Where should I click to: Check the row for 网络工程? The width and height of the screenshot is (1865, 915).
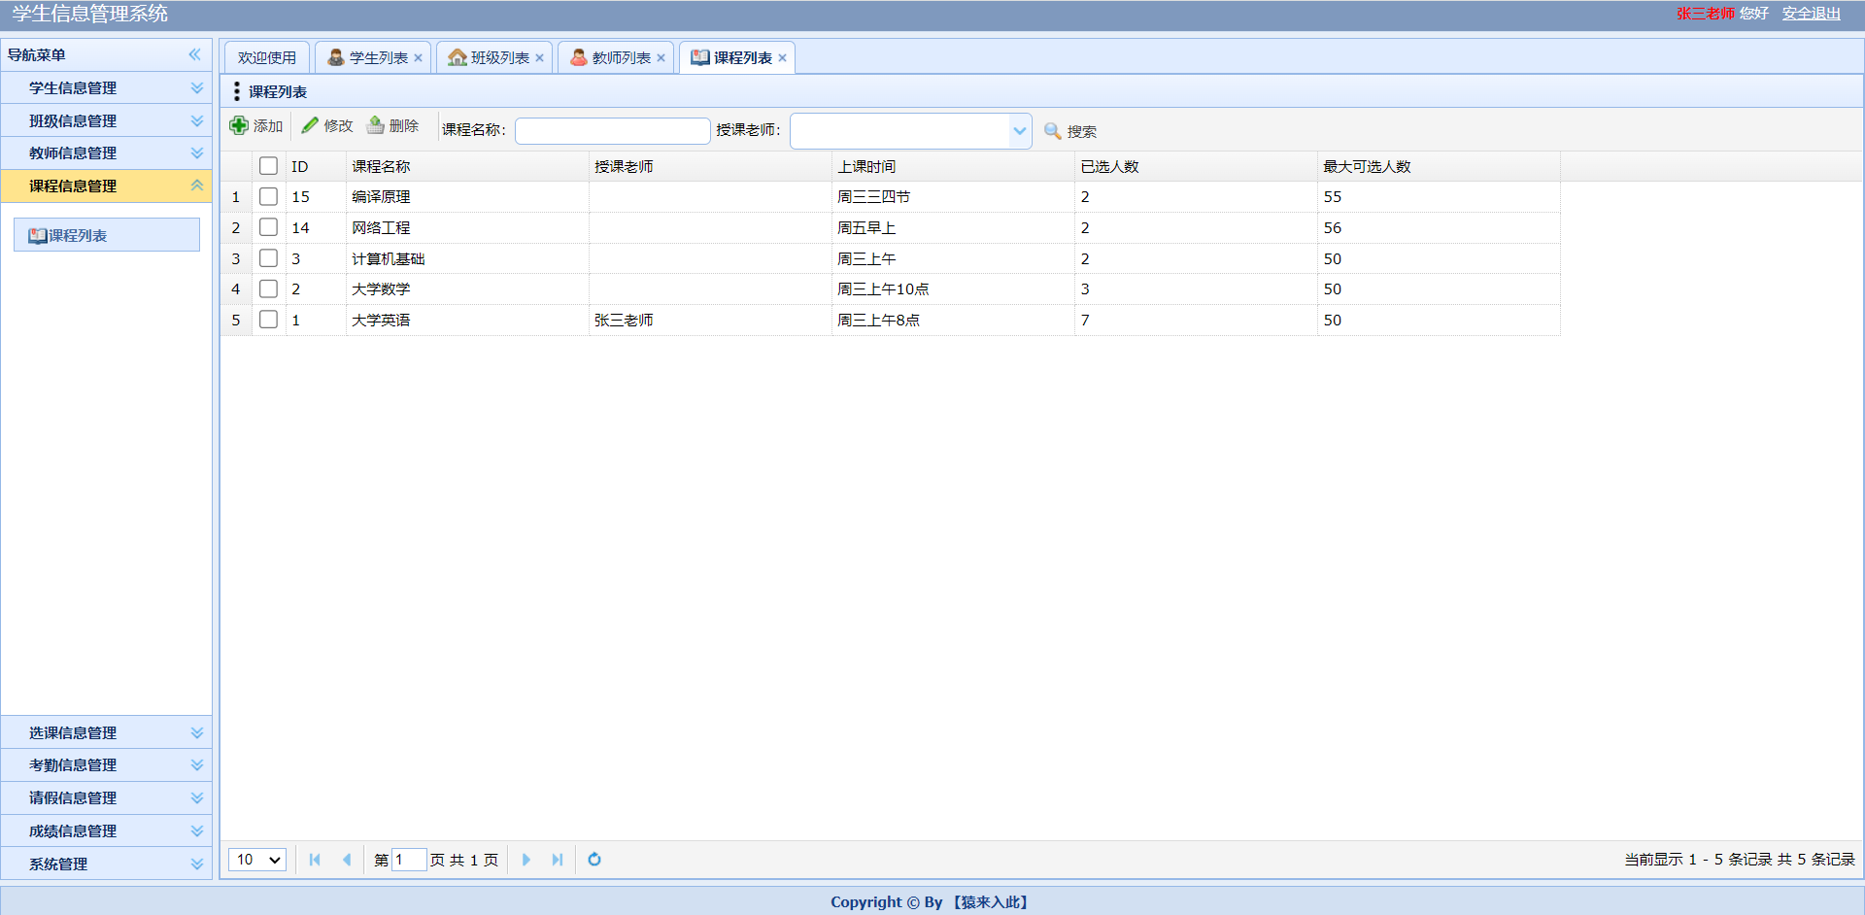[x=269, y=227]
